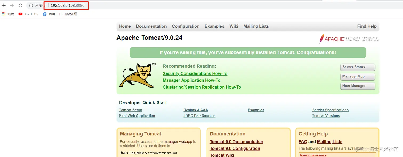Click the browser back arrow

tap(4, 5)
